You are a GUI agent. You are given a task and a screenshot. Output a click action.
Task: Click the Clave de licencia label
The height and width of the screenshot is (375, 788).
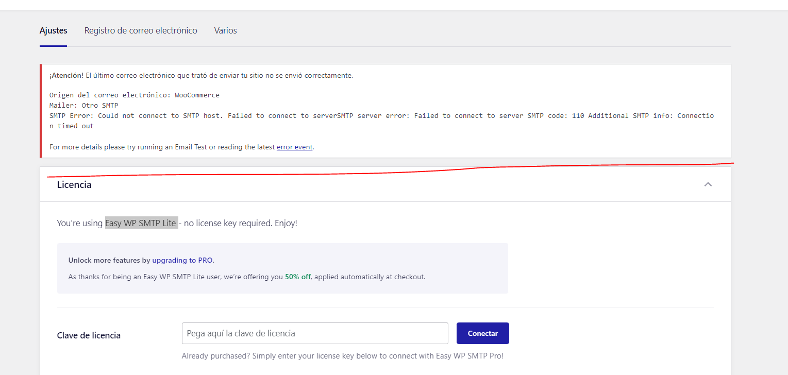[x=89, y=335]
